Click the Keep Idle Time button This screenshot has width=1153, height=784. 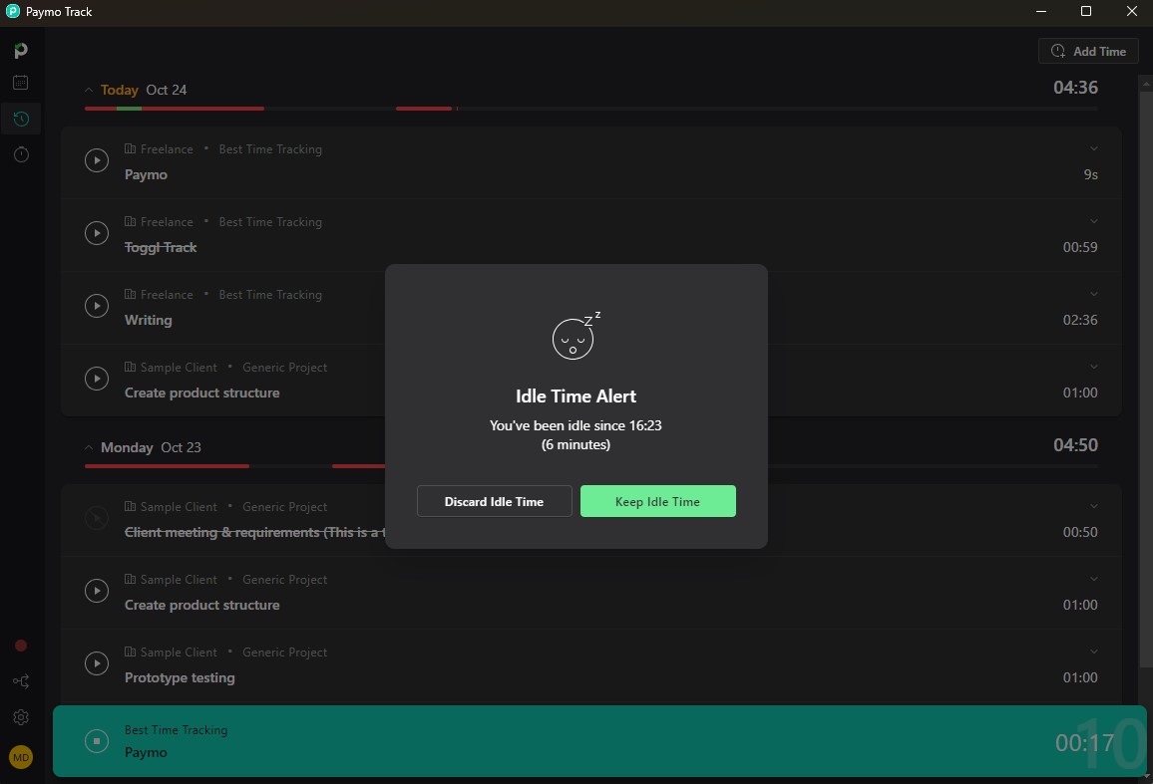click(657, 502)
